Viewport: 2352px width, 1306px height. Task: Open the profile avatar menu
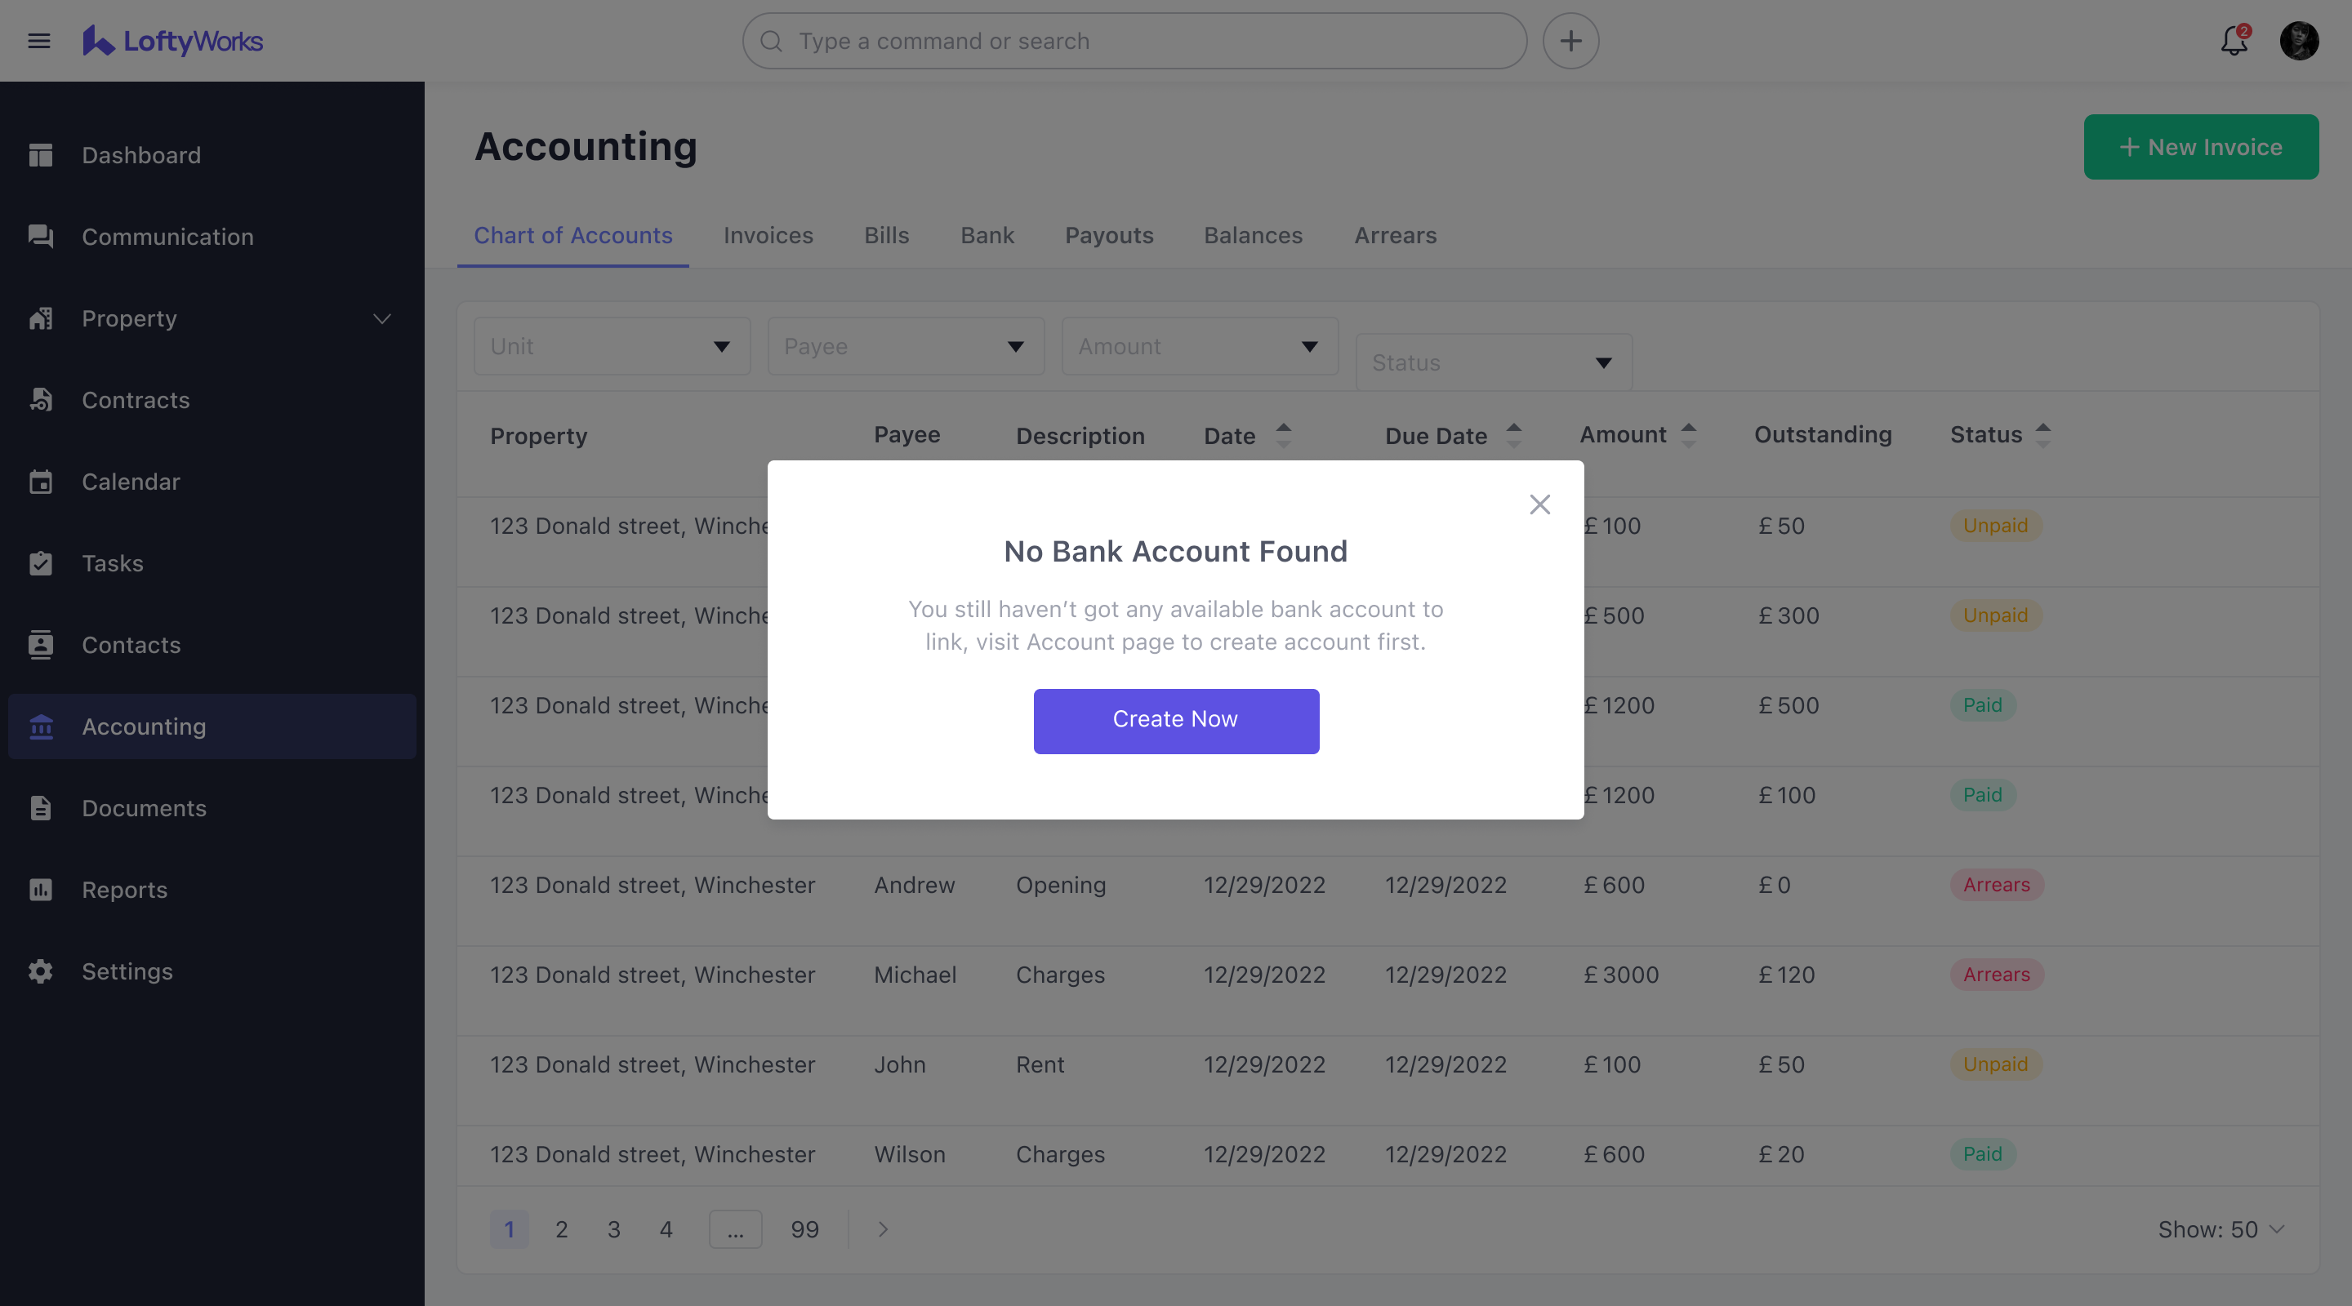(x=2301, y=40)
